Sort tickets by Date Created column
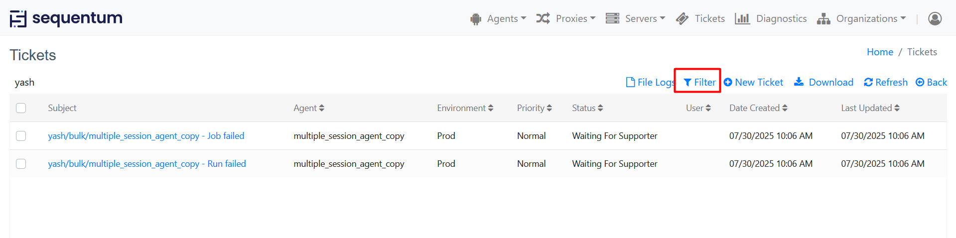This screenshot has width=956, height=238. (758, 108)
